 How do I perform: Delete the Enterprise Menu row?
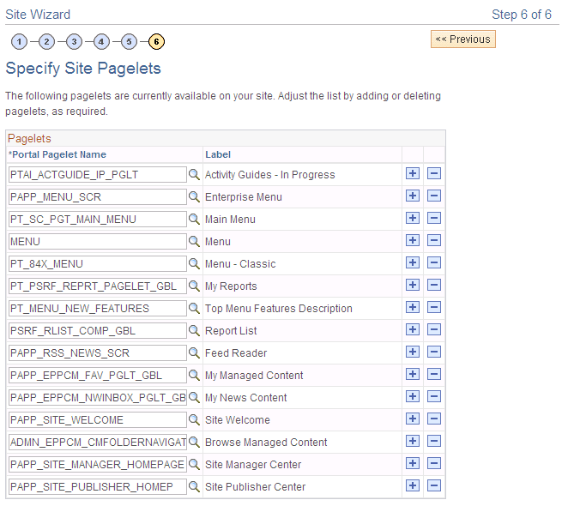(x=434, y=196)
